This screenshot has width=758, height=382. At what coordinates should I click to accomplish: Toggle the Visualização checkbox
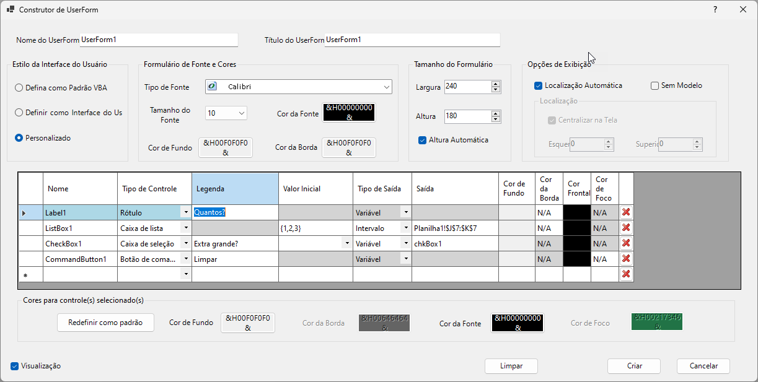point(15,366)
